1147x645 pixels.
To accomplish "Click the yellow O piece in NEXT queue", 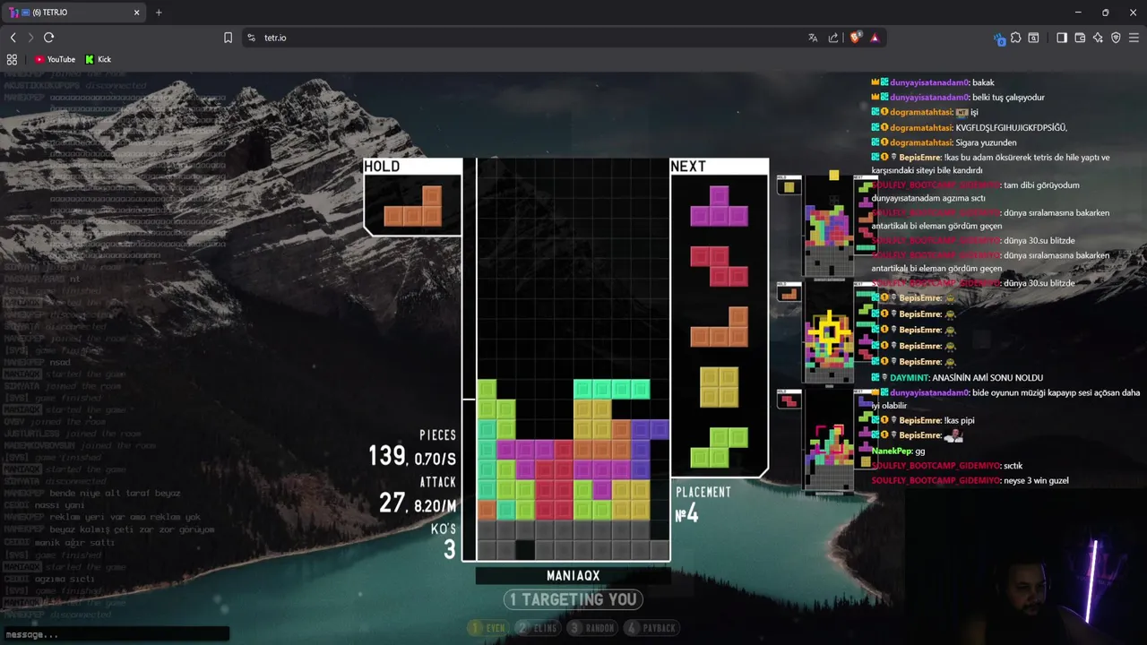I will [719, 387].
